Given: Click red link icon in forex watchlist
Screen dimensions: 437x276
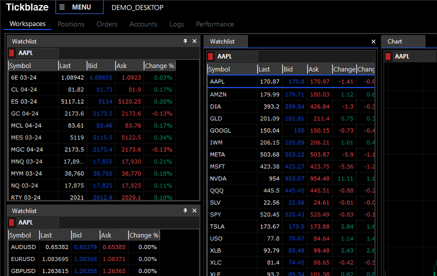Looking at the screenshot, I should [x=11, y=222].
